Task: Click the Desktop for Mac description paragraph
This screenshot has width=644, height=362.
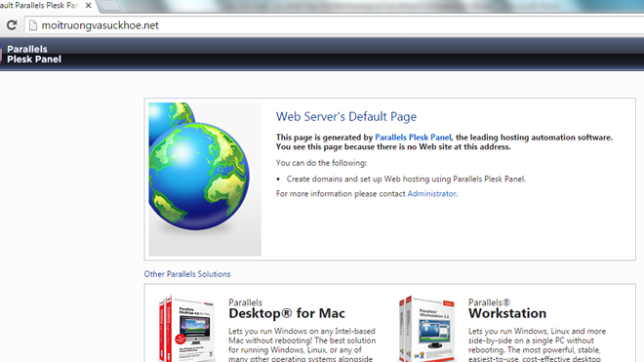Action: (302, 344)
